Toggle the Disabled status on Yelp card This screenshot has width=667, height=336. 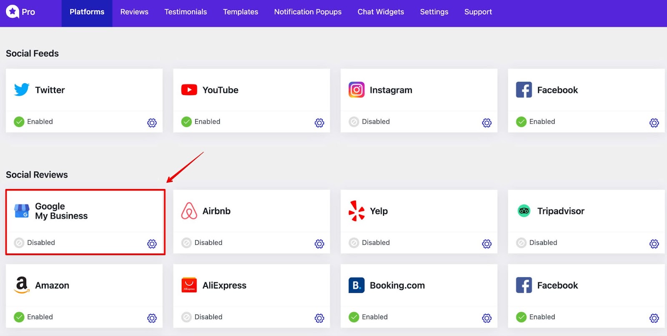point(369,243)
